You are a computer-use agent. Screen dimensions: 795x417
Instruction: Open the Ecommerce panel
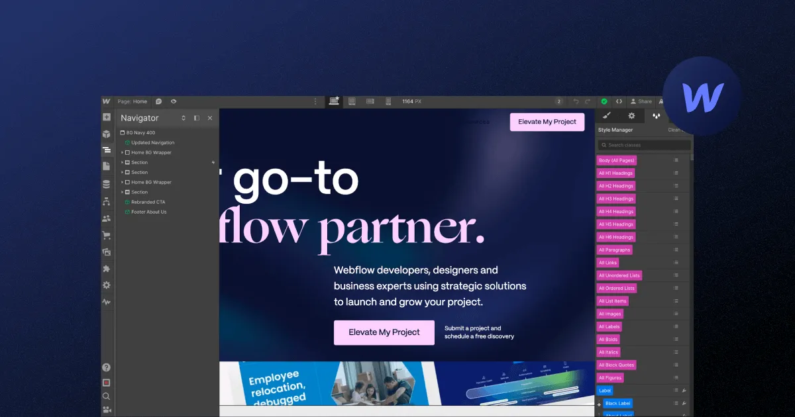click(106, 234)
